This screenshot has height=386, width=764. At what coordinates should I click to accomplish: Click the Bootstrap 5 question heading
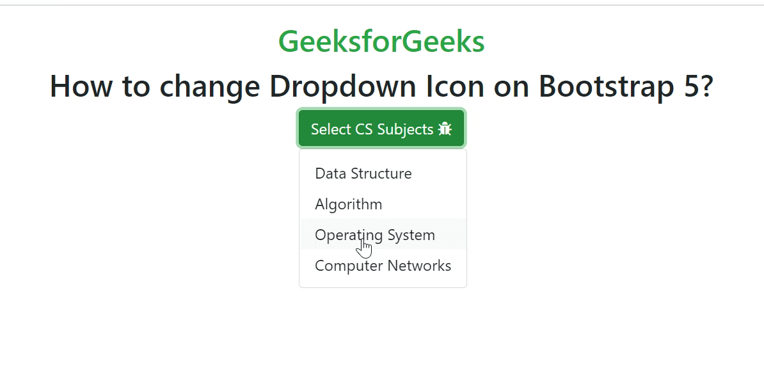(x=381, y=86)
